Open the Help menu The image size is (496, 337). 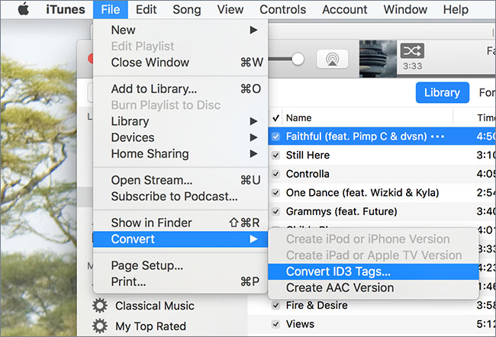click(x=456, y=9)
